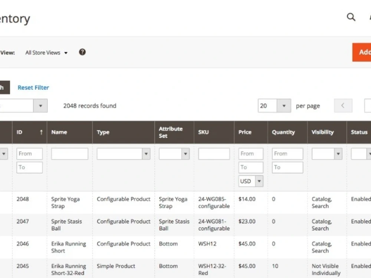The height and width of the screenshot is (278, 371).
Task: Click the ID From filter field
Action: 30,154
